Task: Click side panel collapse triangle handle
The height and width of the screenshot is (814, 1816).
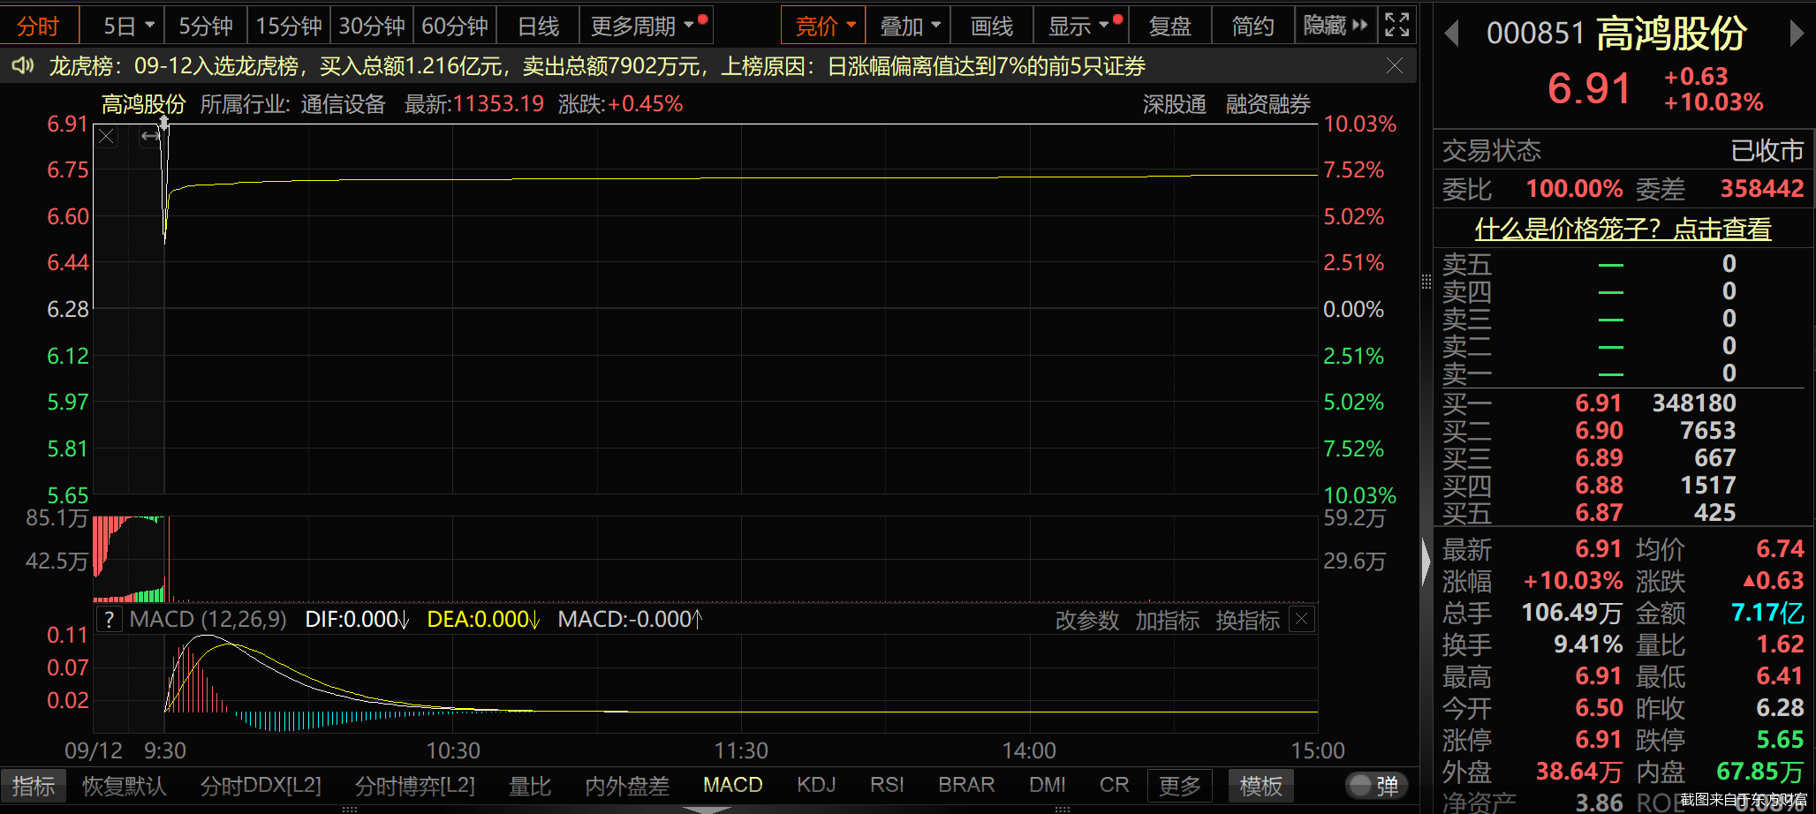Action: pos(1425,562)
